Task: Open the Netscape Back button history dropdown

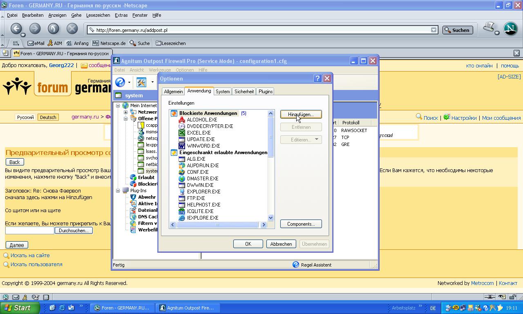Action: coord(23,35)
